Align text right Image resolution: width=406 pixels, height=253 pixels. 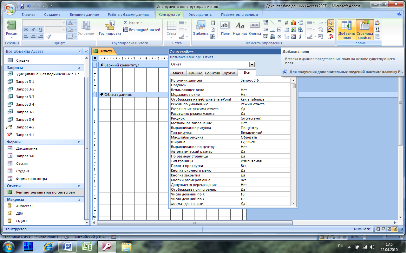40,37
